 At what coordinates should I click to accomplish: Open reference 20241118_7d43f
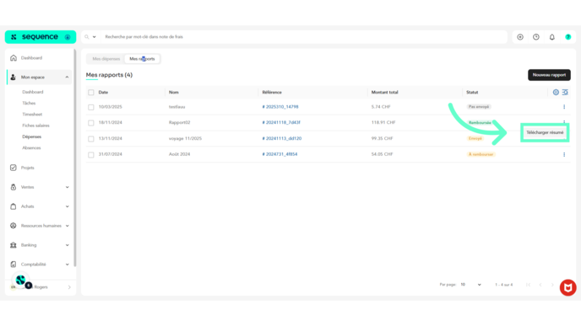tap(281, 122)
